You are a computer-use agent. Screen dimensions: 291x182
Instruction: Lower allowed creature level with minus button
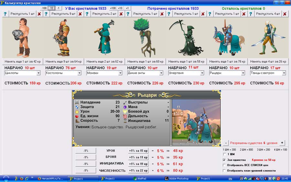click(x=226, y=143)
